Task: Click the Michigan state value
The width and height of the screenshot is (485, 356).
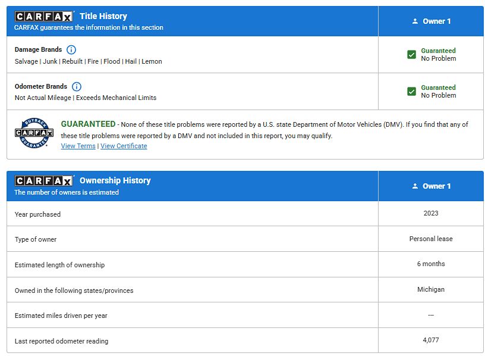Action: click(431, 289)
